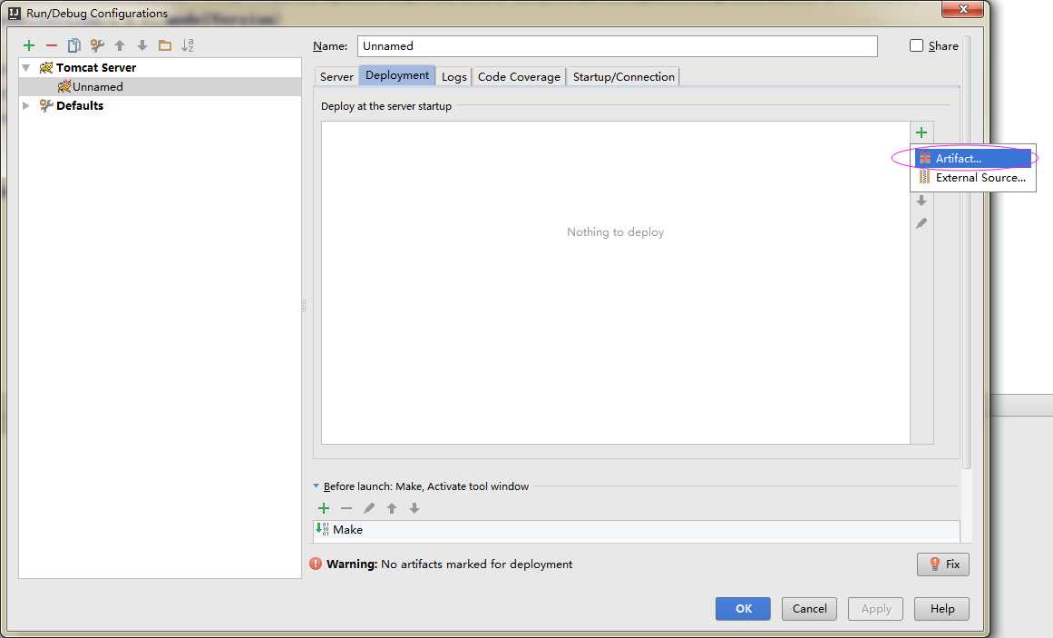Move before launch task down

[x=414, y=508]
